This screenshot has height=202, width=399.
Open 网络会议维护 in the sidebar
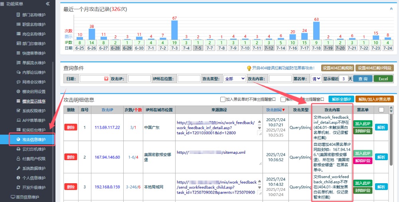pos(34,82)
